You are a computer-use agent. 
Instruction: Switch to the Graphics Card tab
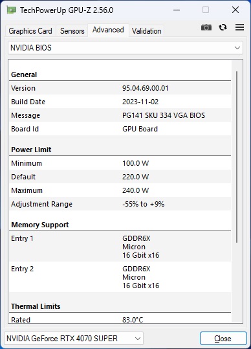[30, 31]
